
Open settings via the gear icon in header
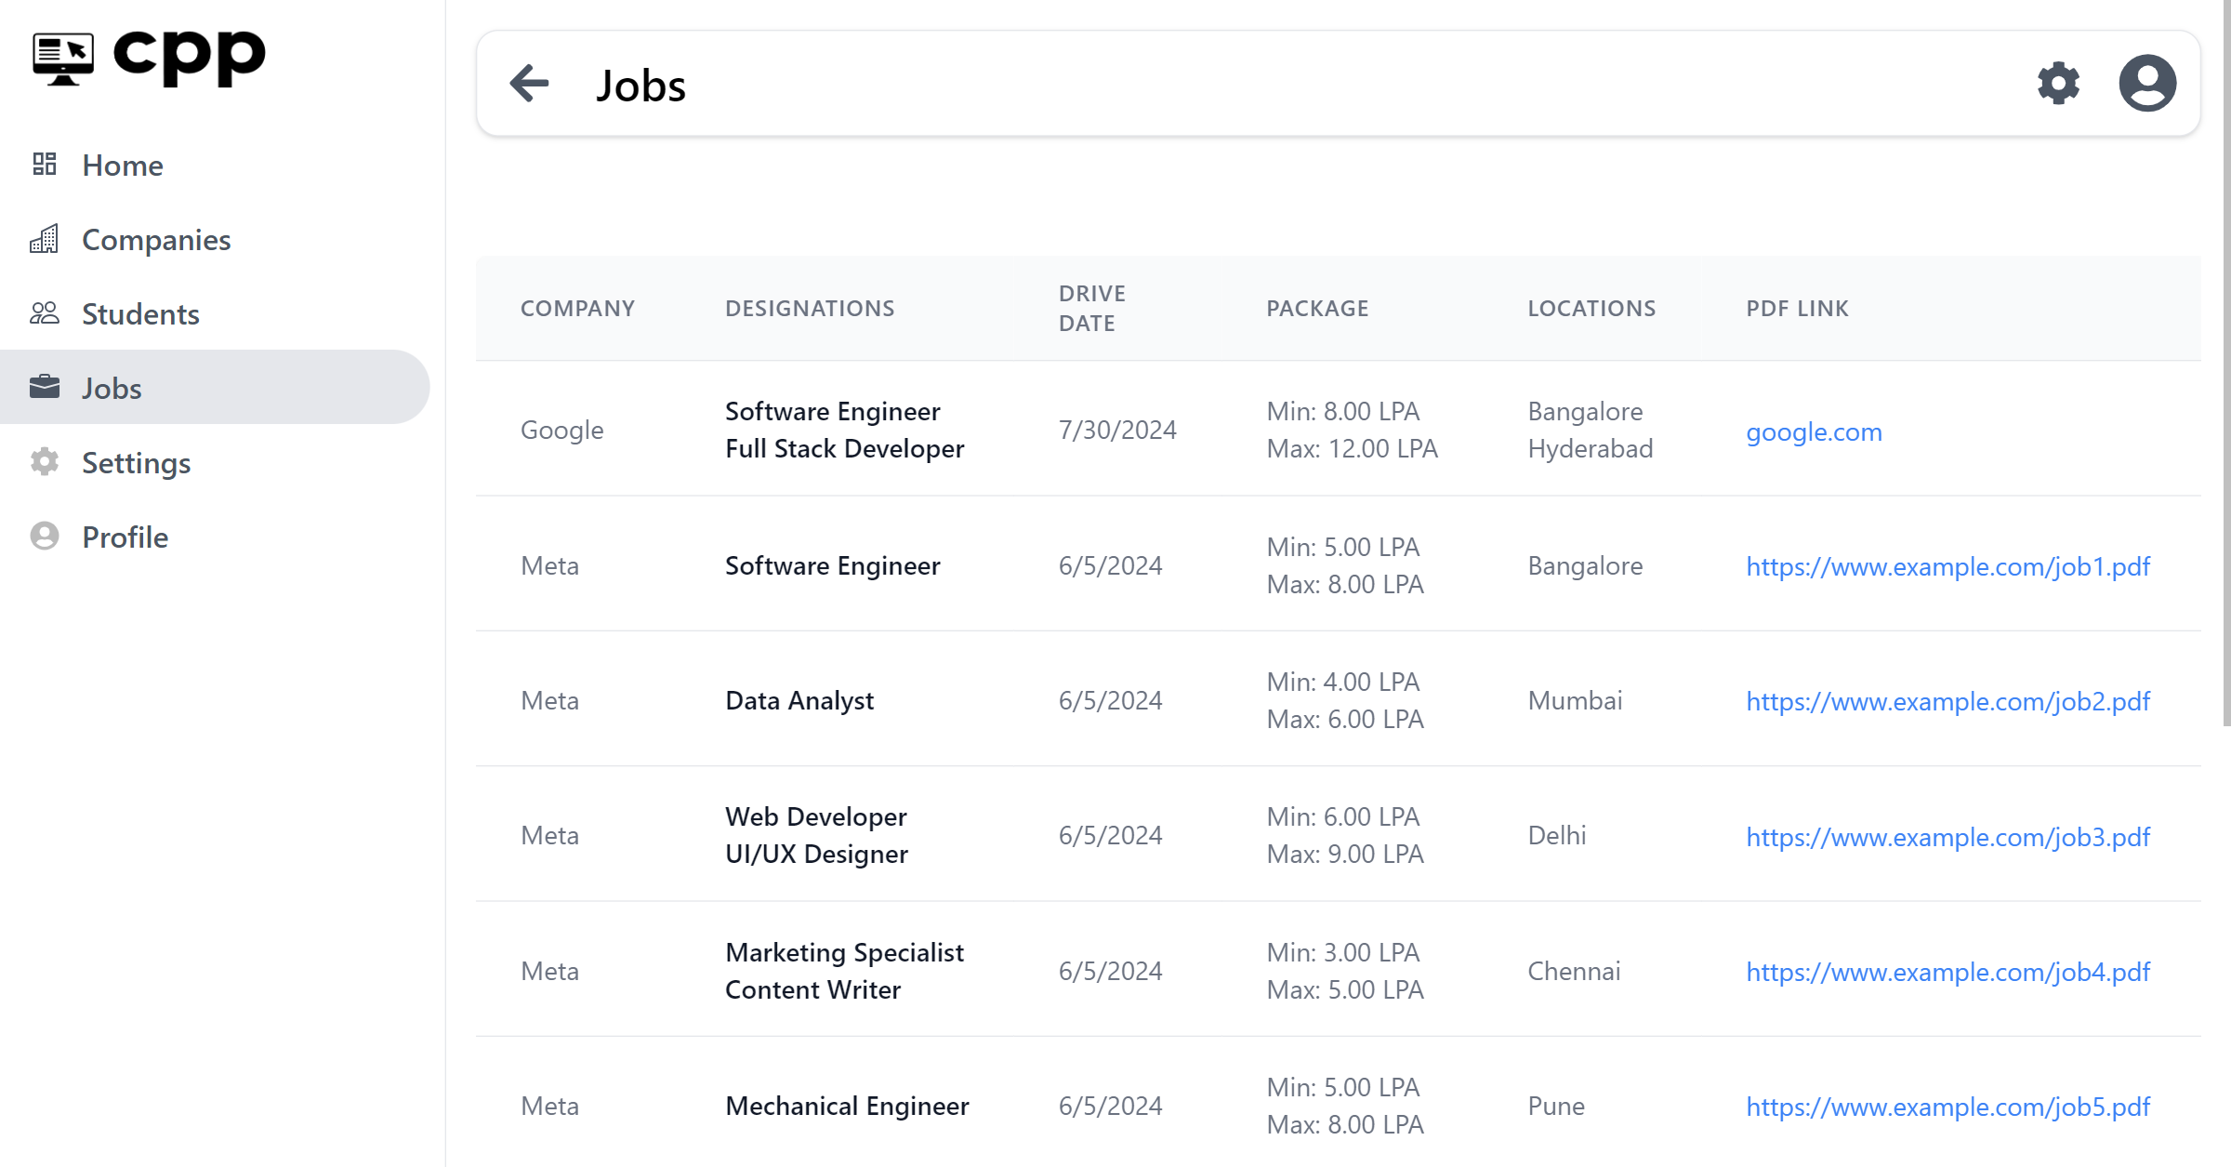click(x=2058, y=84)
